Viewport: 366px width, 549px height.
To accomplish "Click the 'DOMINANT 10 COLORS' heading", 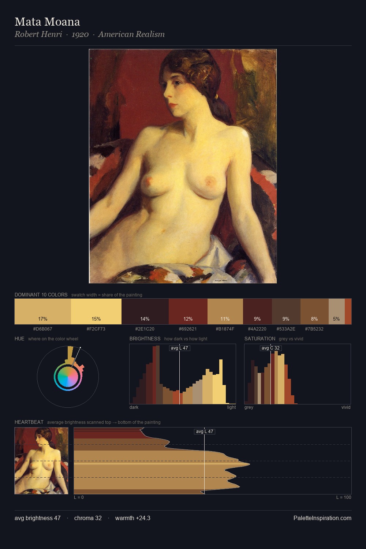I will coord(41,295).
